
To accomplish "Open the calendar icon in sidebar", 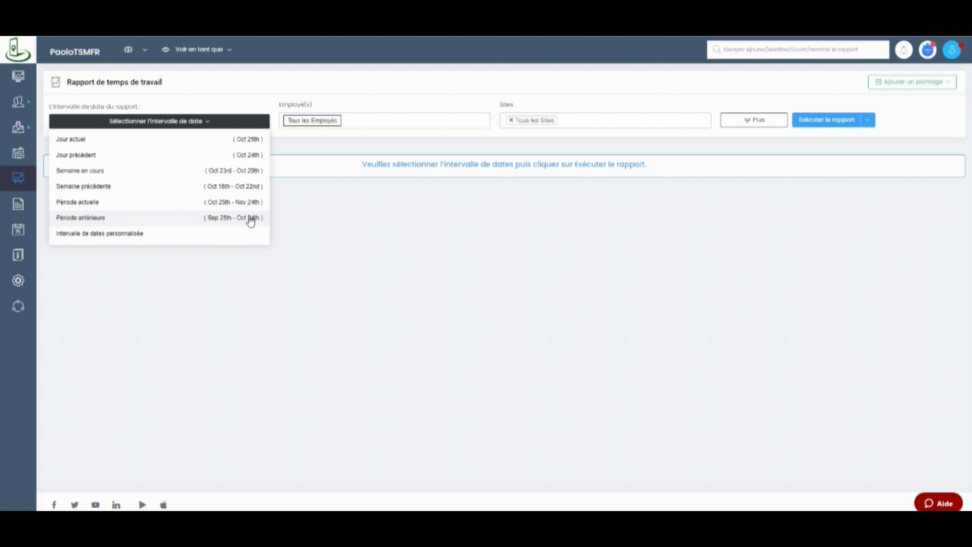I will [18, 229].
